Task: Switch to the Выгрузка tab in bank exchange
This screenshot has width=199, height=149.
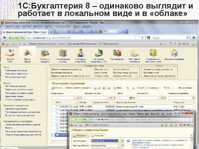Action: click(x=80, y=136)
